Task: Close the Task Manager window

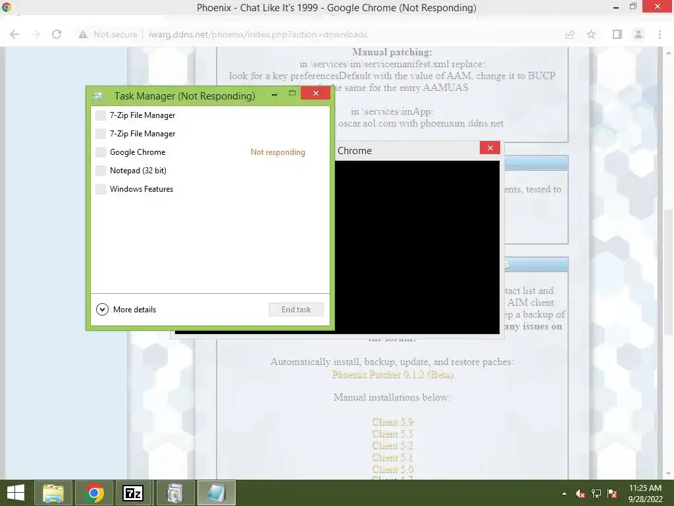Action: (x=315, y=94)
